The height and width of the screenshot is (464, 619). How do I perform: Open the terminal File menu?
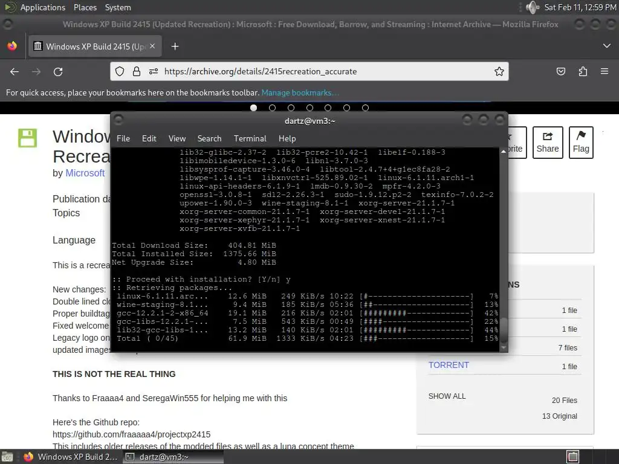[x=123, y=138]
